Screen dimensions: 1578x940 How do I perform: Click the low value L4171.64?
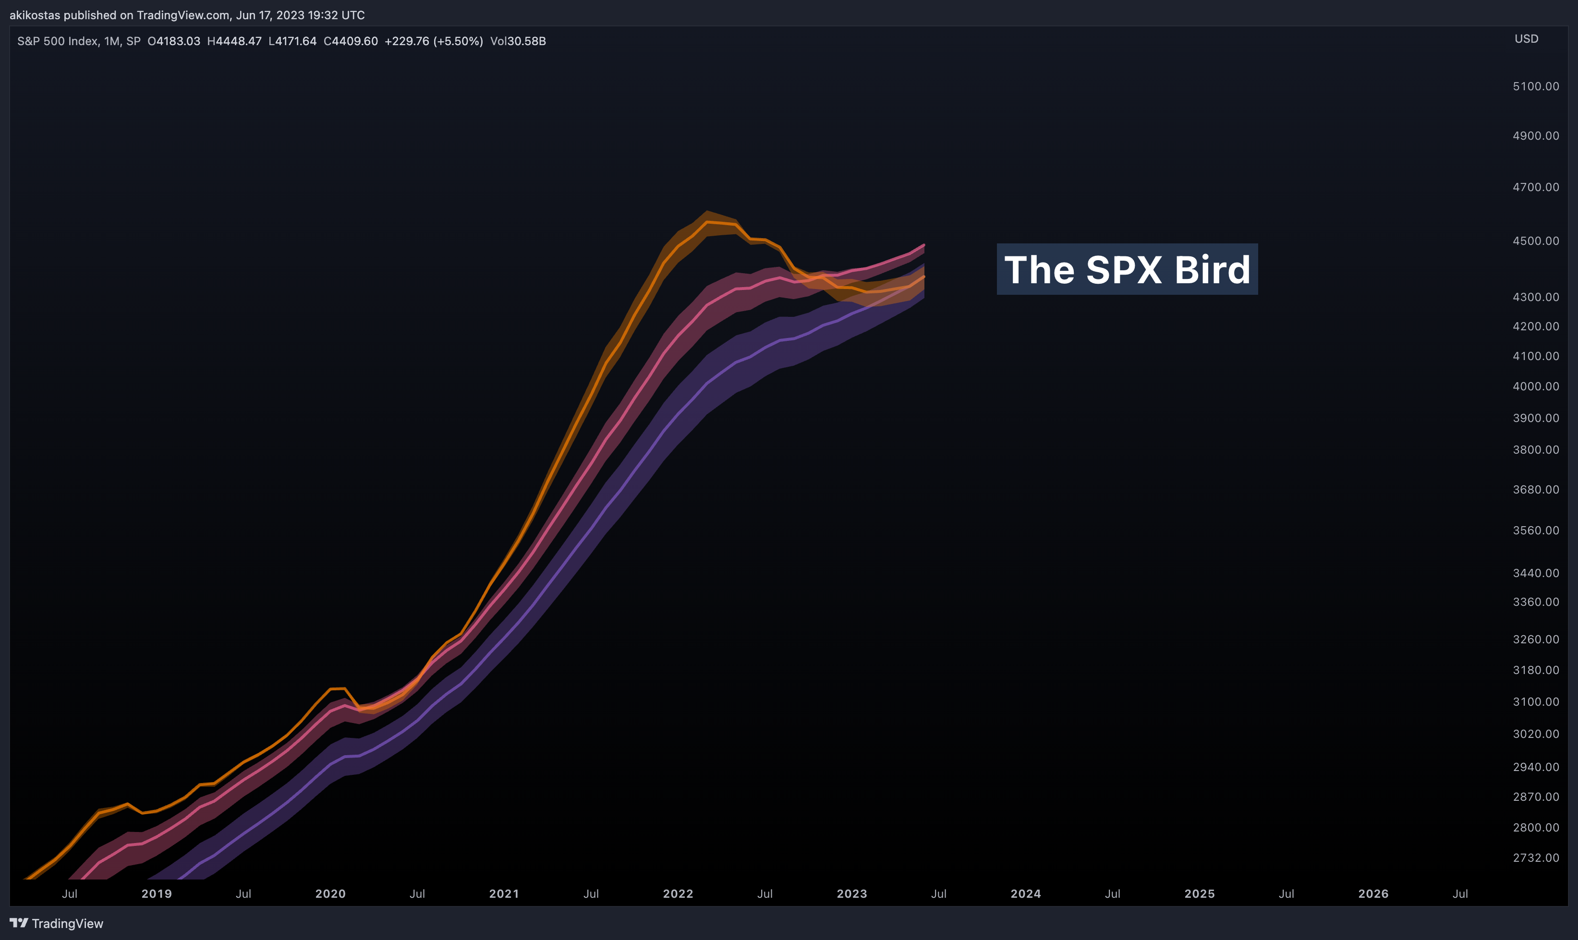pos(292,41)
